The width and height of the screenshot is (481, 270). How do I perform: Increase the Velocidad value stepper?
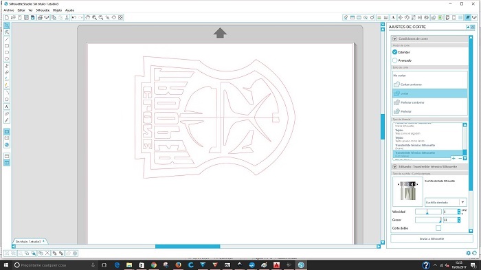point(459,210)
